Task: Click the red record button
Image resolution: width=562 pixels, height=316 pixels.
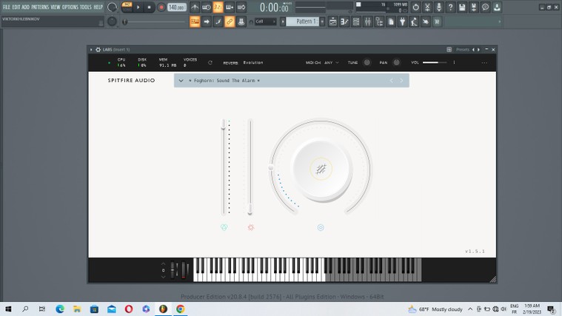Action: [161, 7]
